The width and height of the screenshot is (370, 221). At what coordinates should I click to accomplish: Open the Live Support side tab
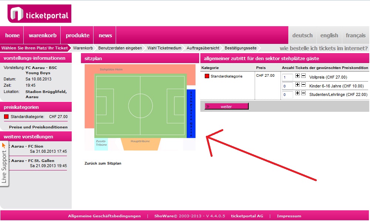(4, 163)
